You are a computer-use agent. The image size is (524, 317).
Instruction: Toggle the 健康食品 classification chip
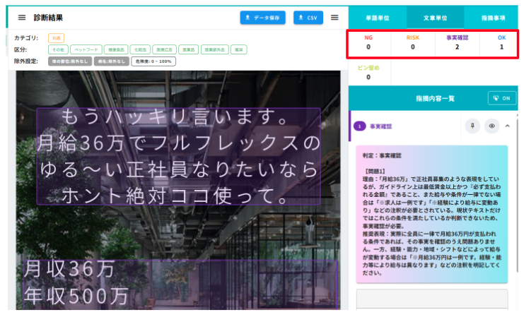[116, 49]
